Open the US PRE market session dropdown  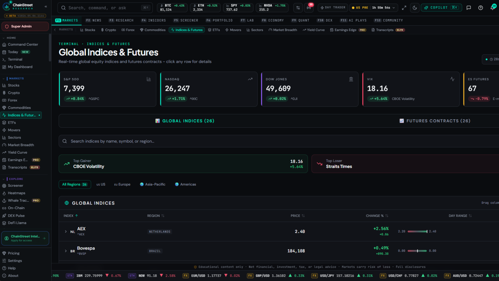point(373,8)
